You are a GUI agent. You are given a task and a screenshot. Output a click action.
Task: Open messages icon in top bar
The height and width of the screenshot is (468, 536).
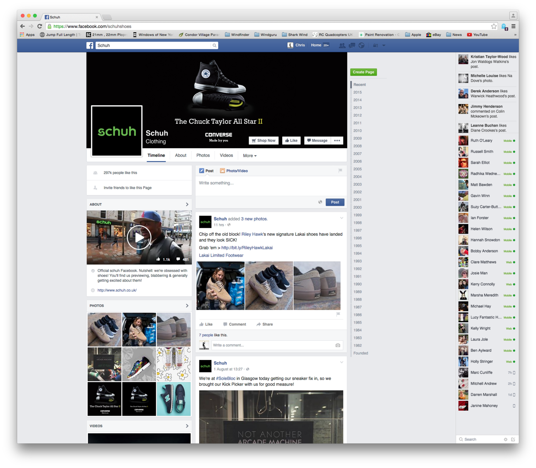pyautogui.click(x=352, y=45)
